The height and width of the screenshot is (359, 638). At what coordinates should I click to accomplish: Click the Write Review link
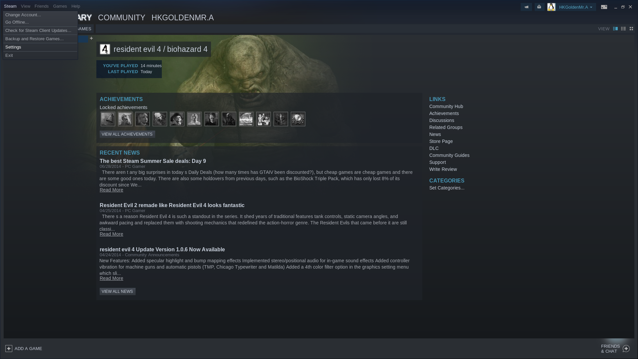click(443, 169)
